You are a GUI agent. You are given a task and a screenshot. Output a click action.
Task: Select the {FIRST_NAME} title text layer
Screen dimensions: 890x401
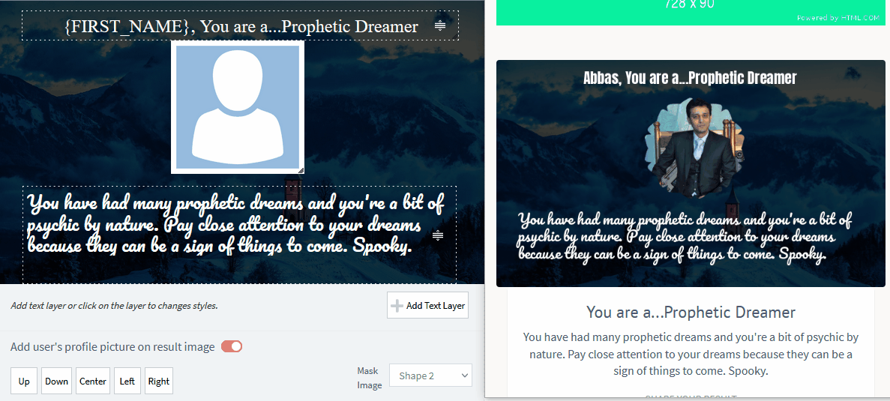[x=240, y=25]
